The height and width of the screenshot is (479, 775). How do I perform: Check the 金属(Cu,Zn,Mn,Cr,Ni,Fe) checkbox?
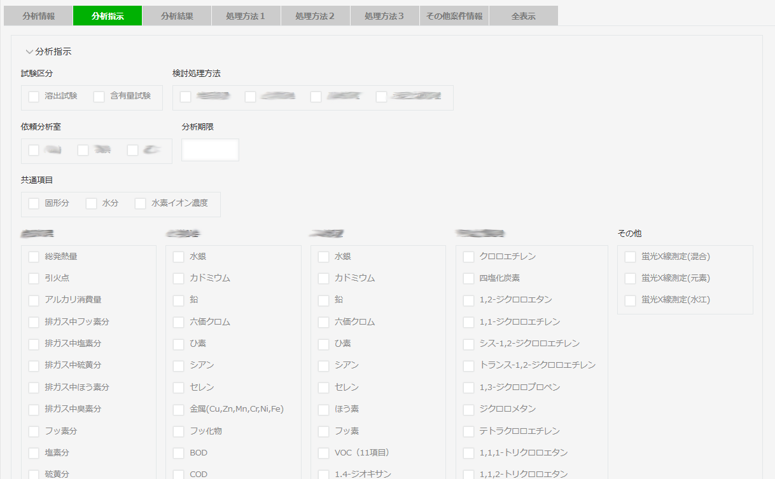coord(179,409)
